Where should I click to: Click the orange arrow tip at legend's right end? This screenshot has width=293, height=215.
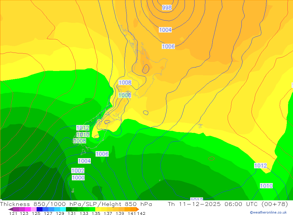138,209
